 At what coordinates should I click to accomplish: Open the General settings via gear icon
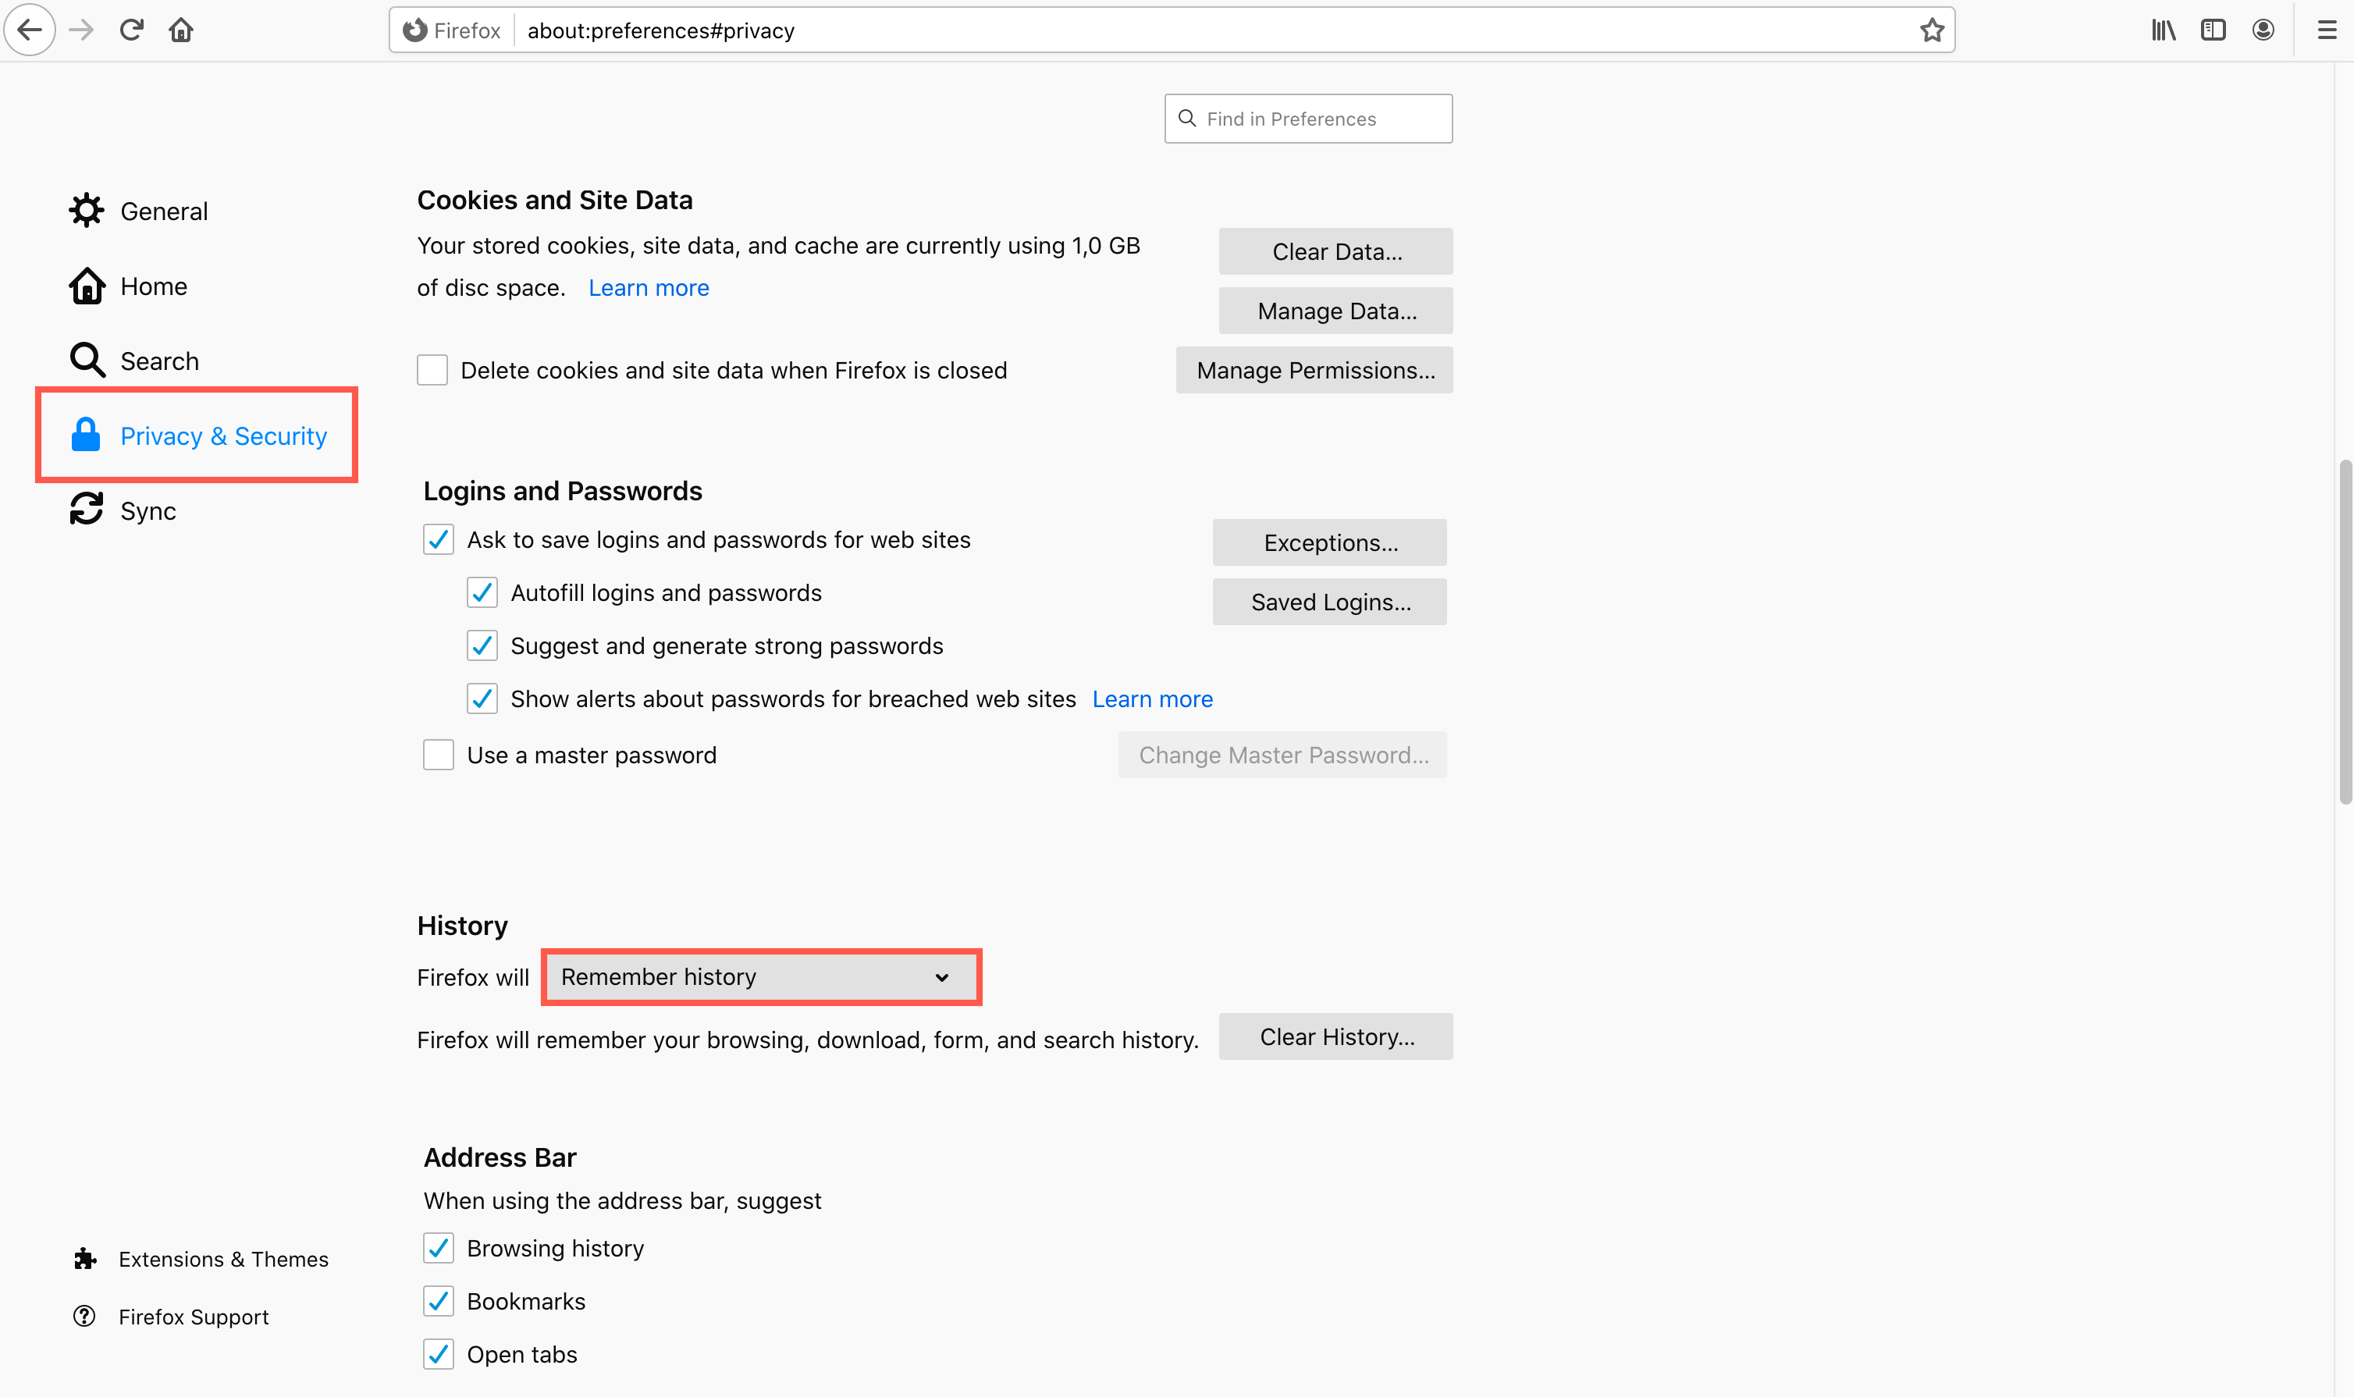[86, 210]
